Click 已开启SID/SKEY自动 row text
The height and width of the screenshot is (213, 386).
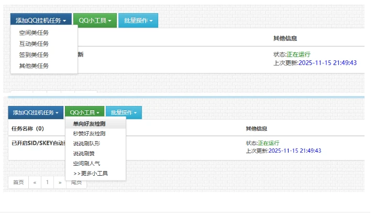38,143
